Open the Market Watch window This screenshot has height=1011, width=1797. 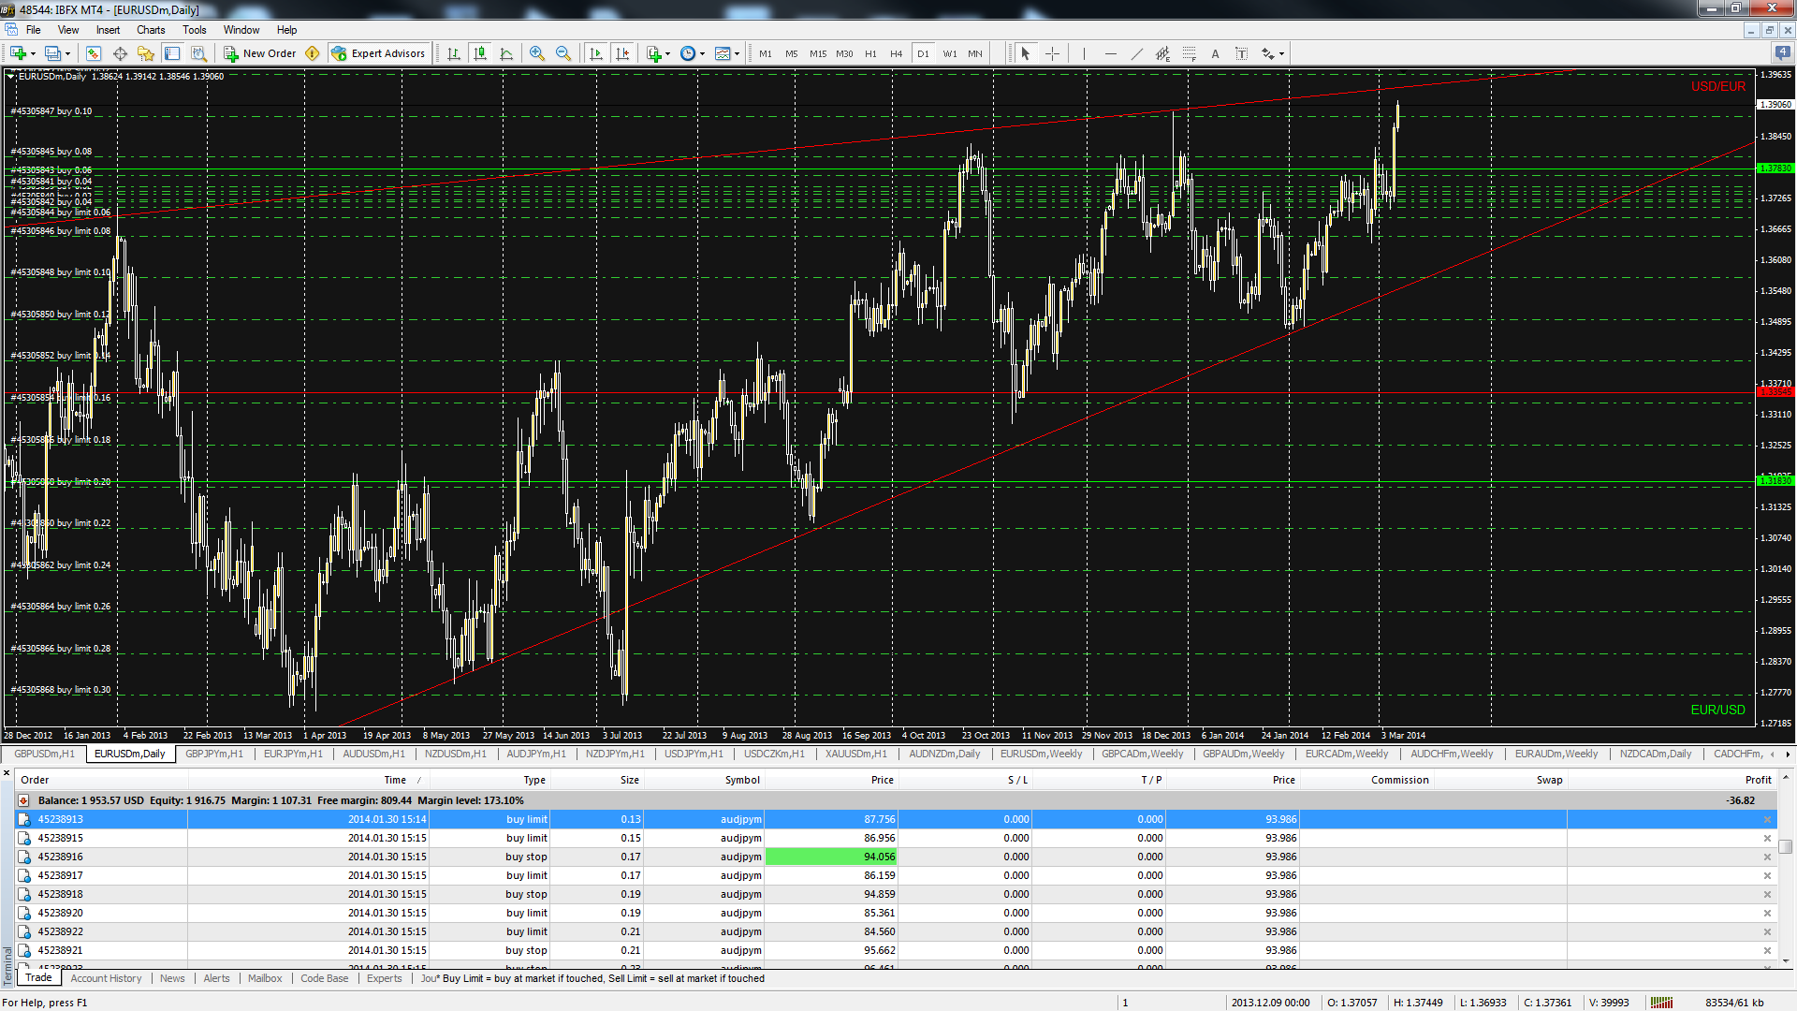pos(93,53)
